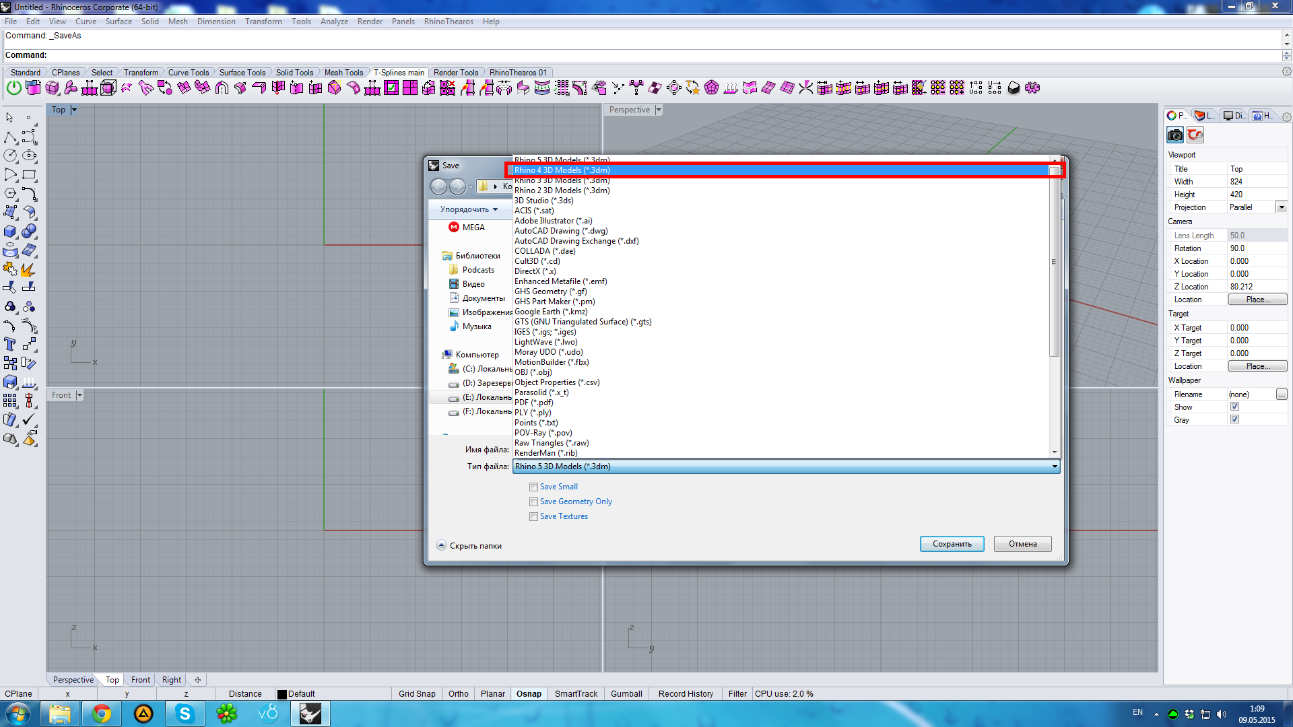
Task: Click the camera icon in Properties panel
Action: pyautogui.click(x=1175, y=135)
